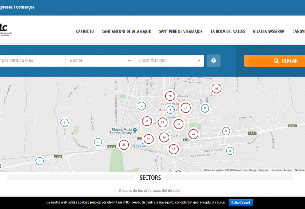Click the orange CERCAR search button
305x209 pixels.
pyautogui.click(x=275, y=61)
